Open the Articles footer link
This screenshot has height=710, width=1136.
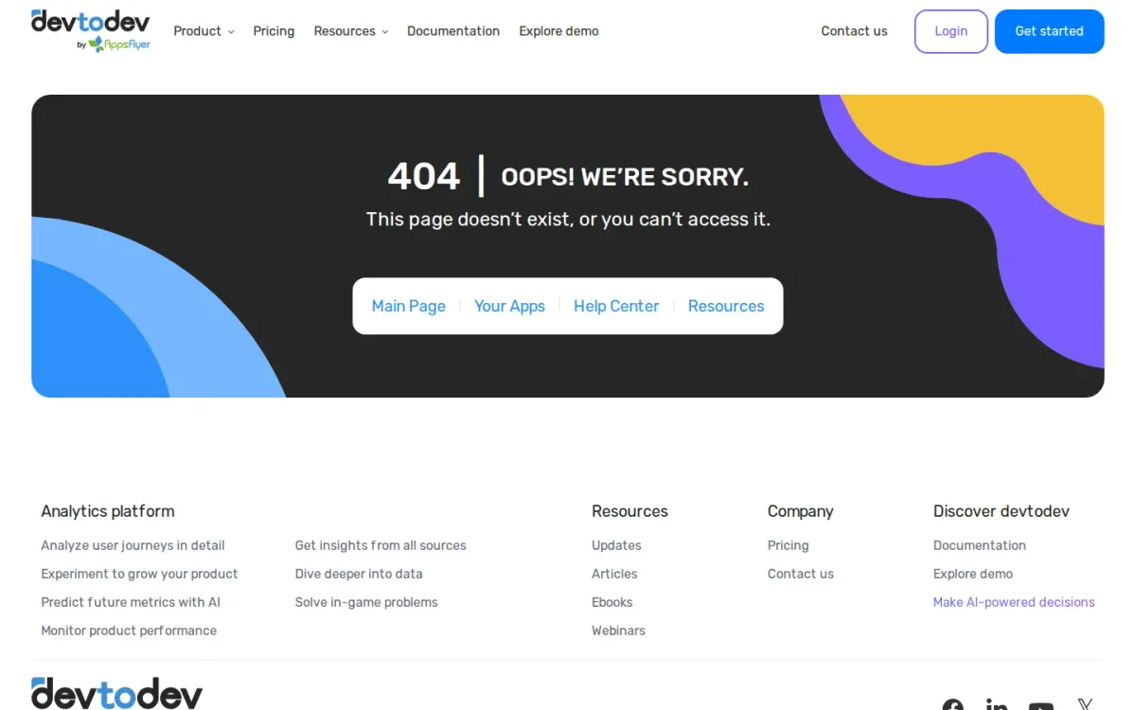tap(614, 574)
